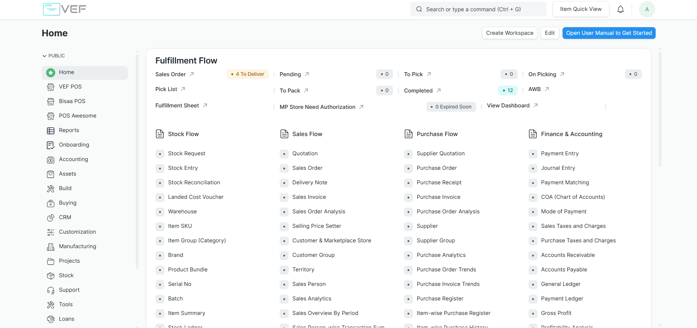This screenshot has width=697, height=328.
Task: Open the VEF POS sidebar icon
Action: pos(50,87)
